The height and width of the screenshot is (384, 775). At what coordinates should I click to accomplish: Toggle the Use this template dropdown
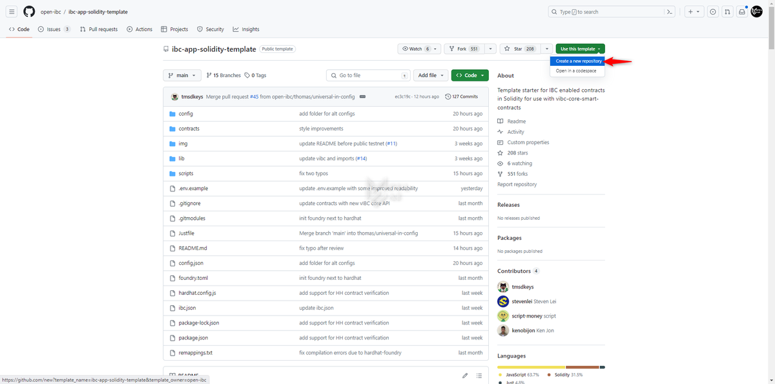(581, 49)
